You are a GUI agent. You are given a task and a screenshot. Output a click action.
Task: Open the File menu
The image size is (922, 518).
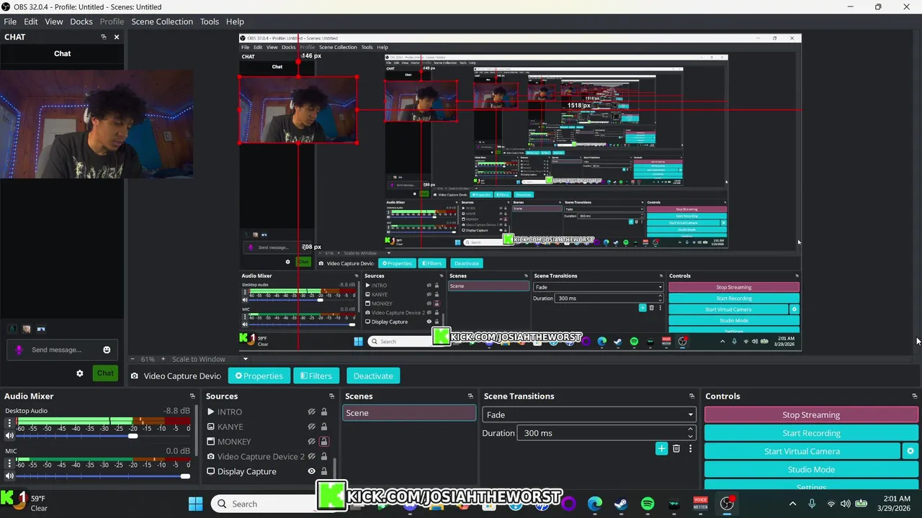pos(10,22)
